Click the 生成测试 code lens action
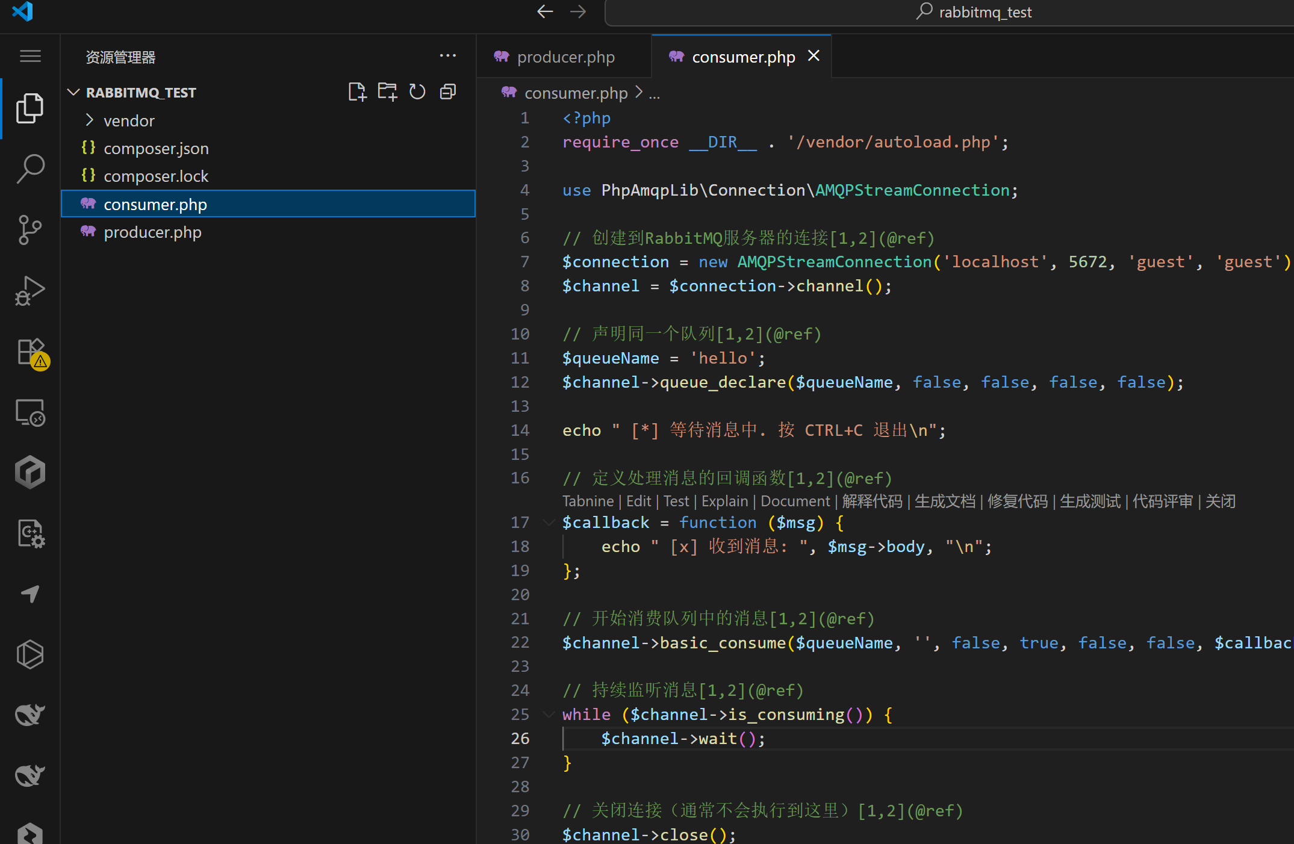This screenshot has width=1294, height=844. click(1090, 501)
